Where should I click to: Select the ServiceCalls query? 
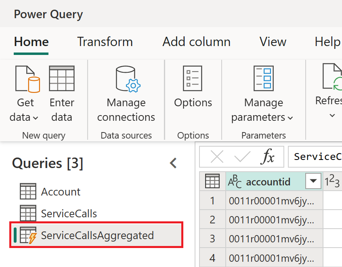tap(69, 213)
